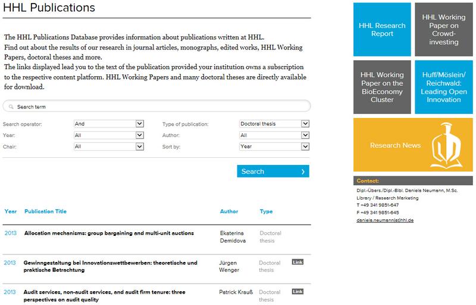Screen dimensions: 476x305
Task: Sort by the Publication Title column header
Action: (x=46, y=211)
